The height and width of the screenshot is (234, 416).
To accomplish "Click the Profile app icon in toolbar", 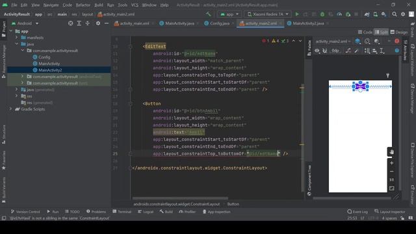I will (339, 14).
